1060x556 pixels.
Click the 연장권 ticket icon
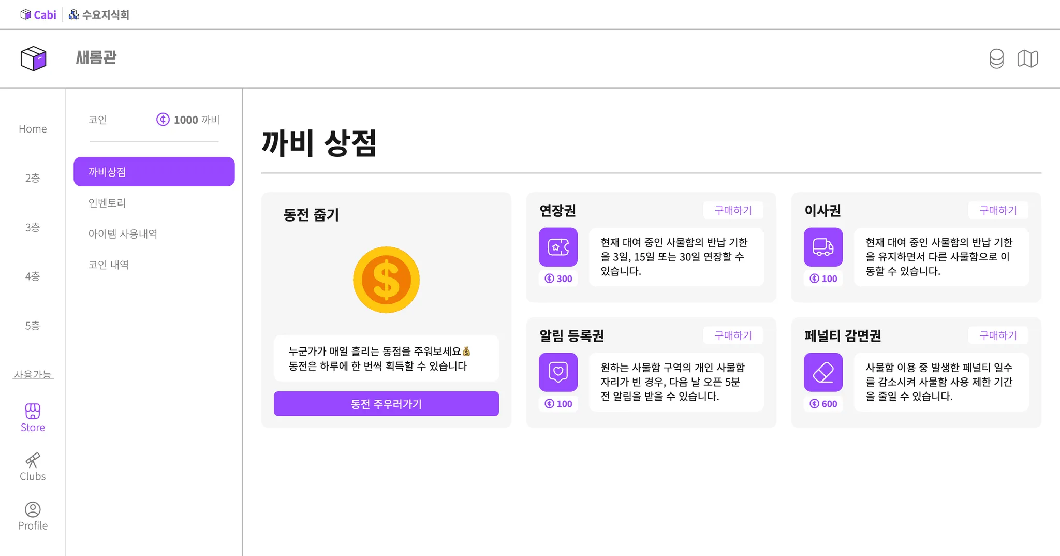[558, 247]
